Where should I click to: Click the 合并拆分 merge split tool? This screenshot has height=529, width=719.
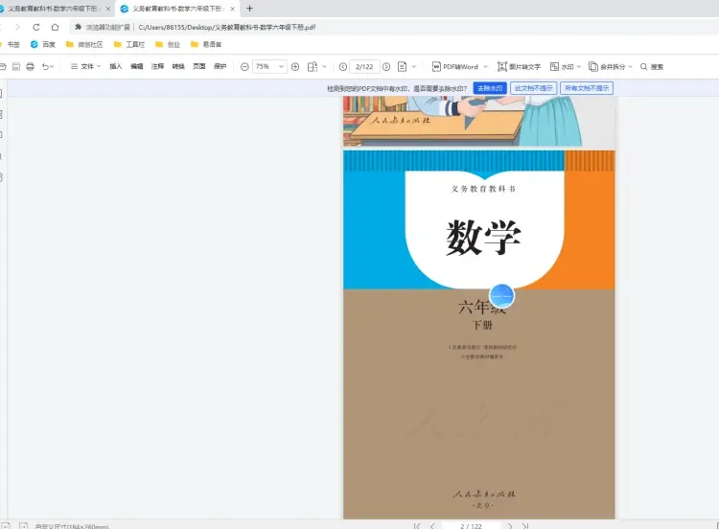click(607, 67)
